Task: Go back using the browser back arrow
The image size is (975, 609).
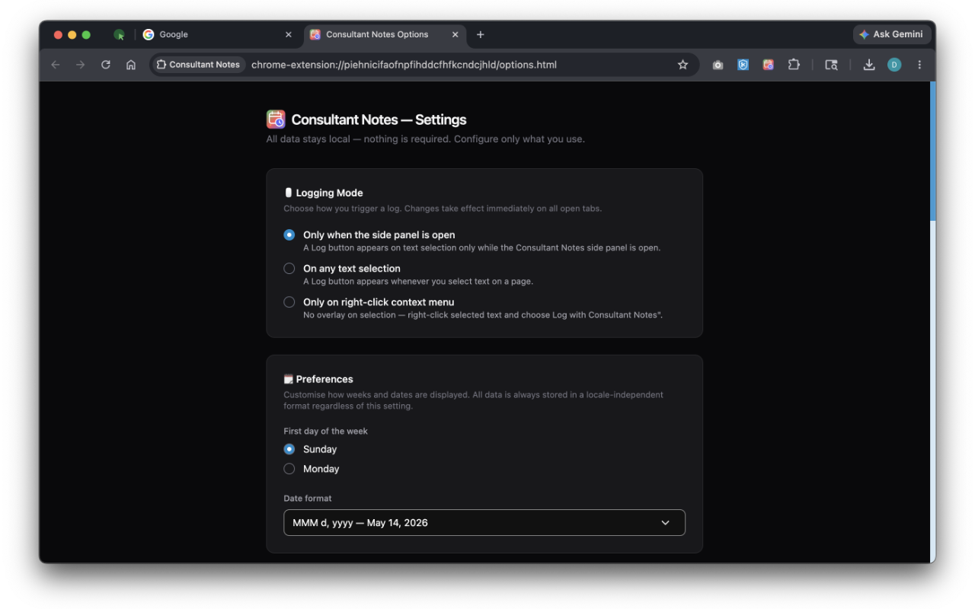Action: pos(56,65)
